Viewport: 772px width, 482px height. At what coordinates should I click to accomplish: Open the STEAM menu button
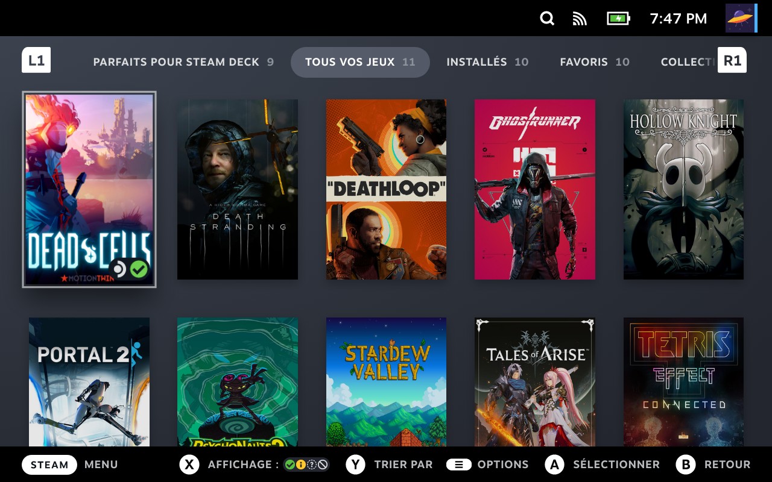tap(49, 465)
